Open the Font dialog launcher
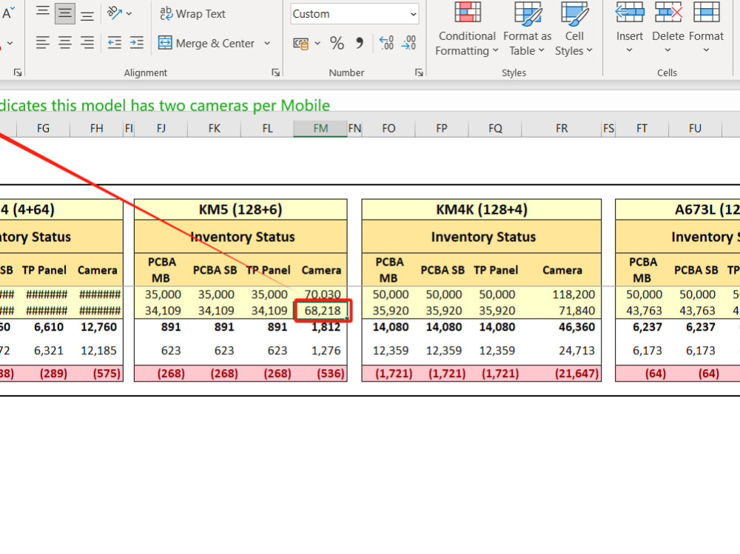740x554 pixels. click(x=18, y=72)
